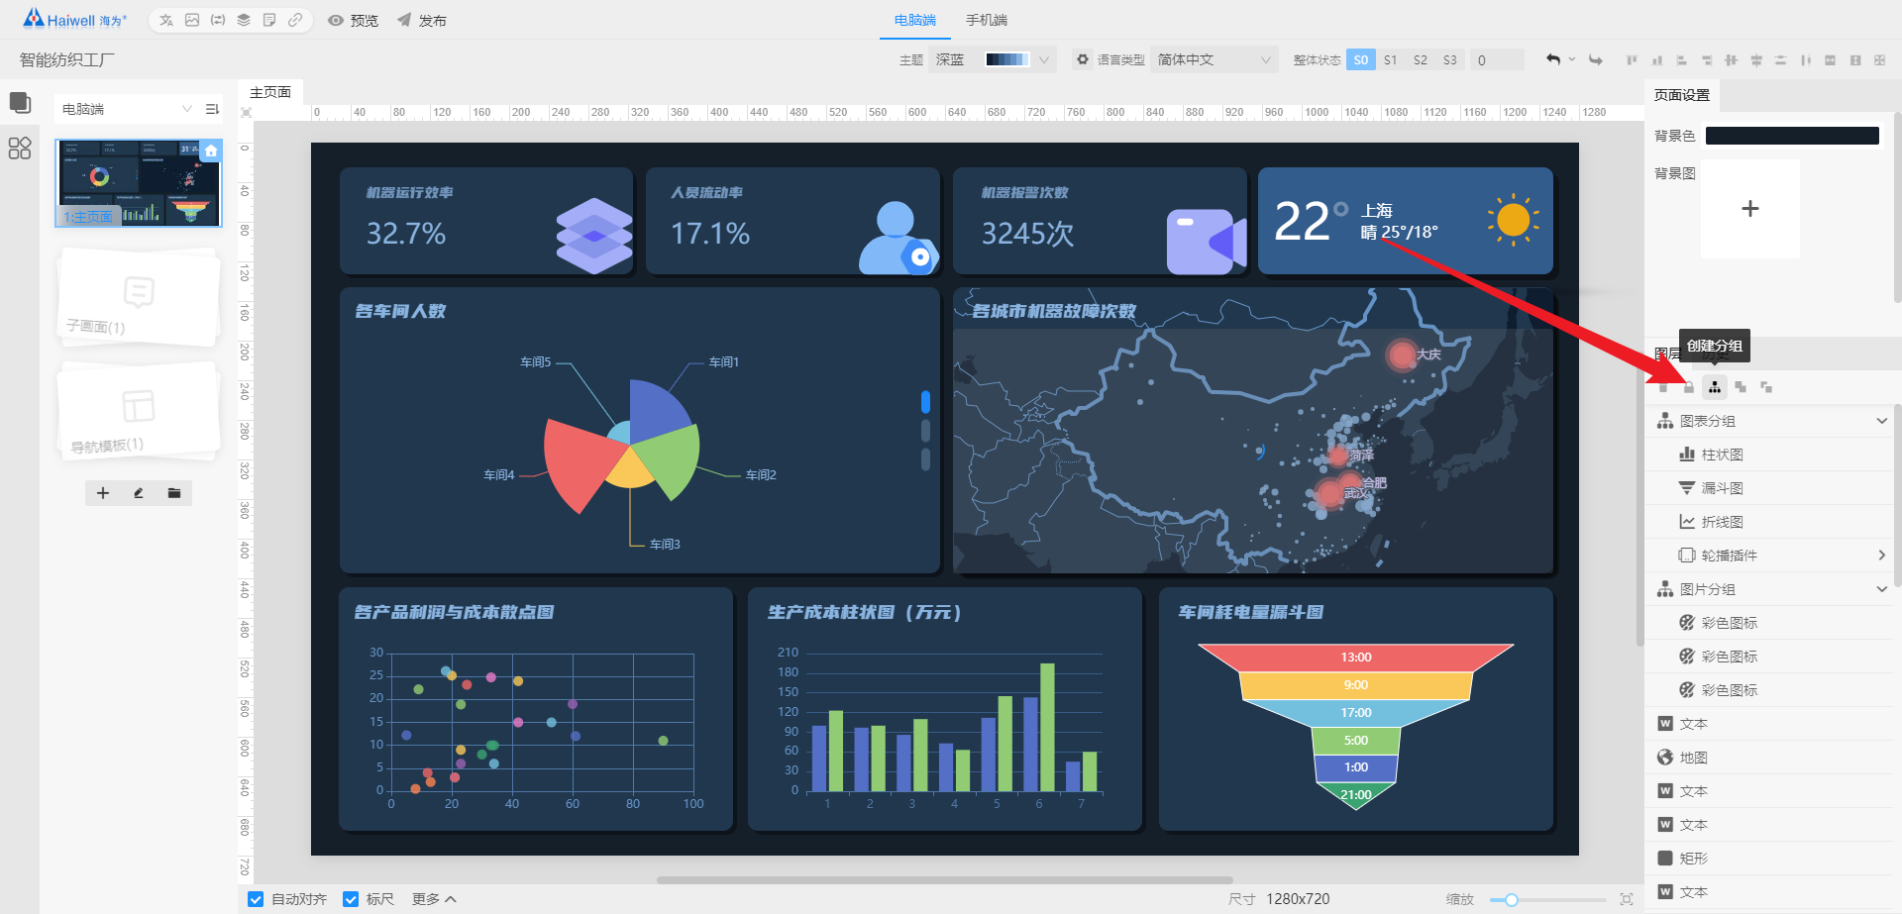Add a new page with plus icon
Viewport: 1902px width, 914px height.
[x=103, y=493]
